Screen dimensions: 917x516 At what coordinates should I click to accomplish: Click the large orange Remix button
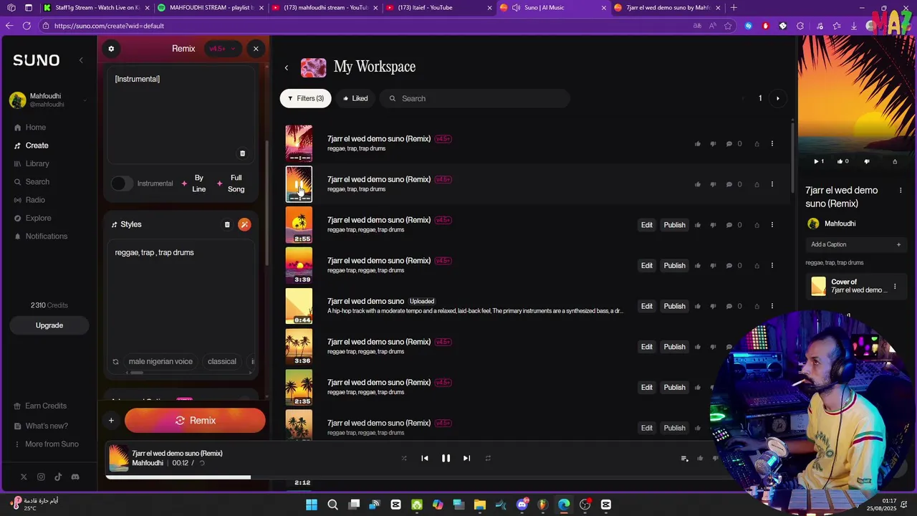[195, 421]
